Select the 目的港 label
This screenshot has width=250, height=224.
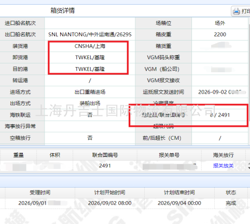click(x=20, y=69)
